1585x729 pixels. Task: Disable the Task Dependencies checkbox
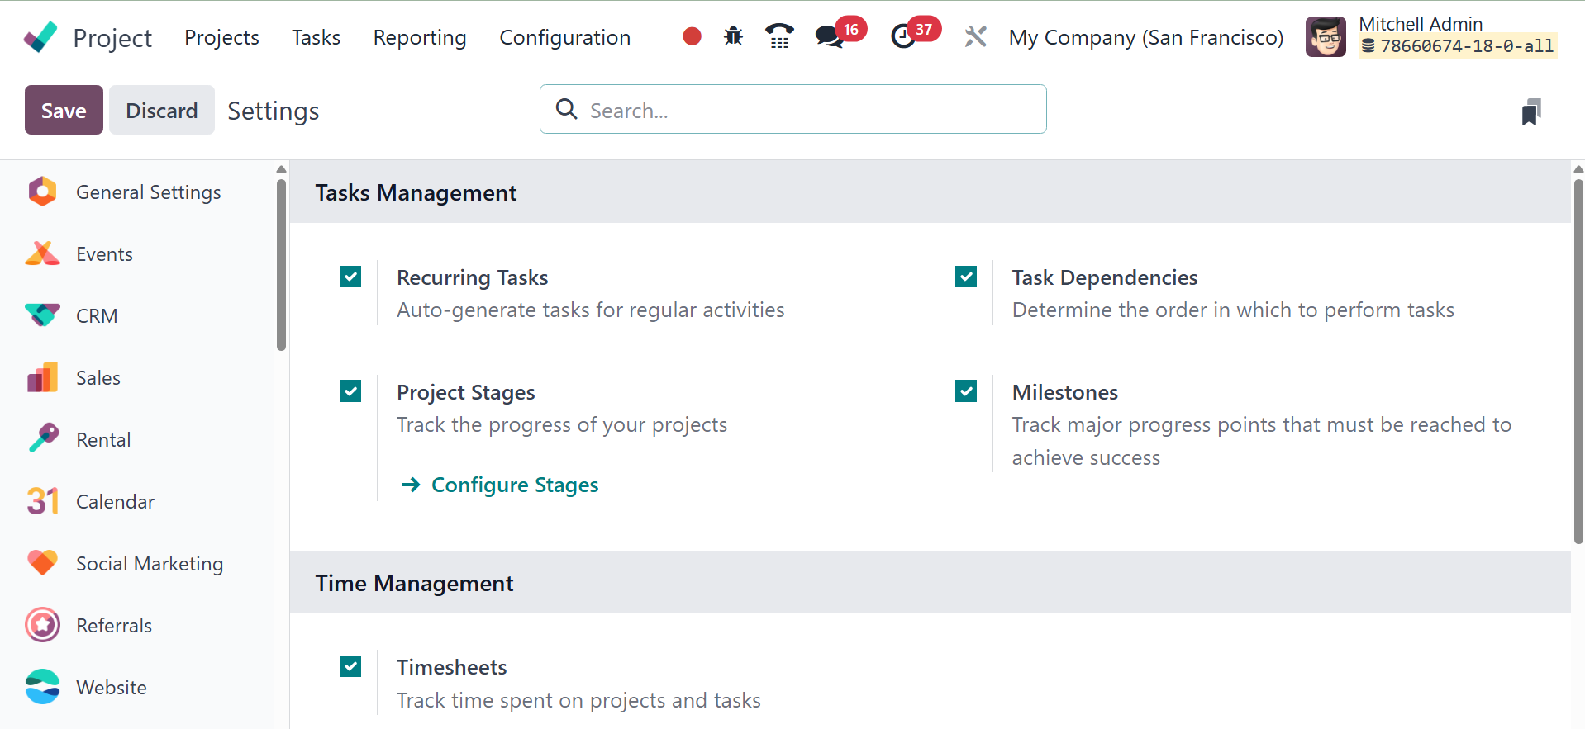coord(966,277)
